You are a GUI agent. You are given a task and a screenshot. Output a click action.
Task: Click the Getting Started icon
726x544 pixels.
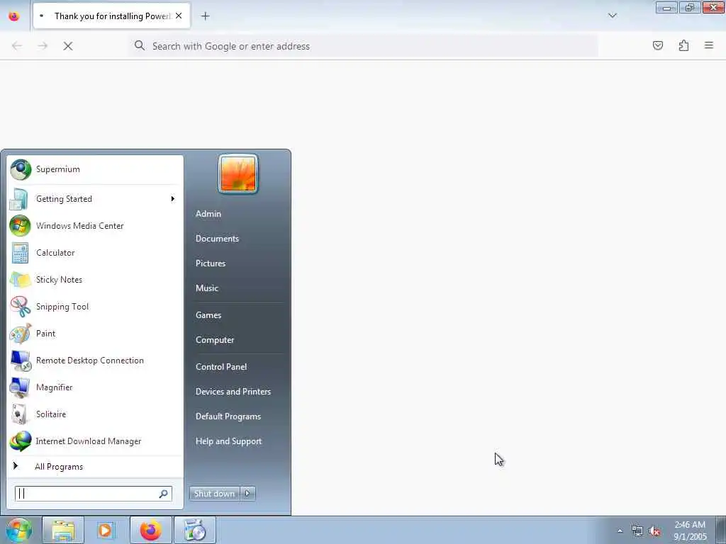19,199
